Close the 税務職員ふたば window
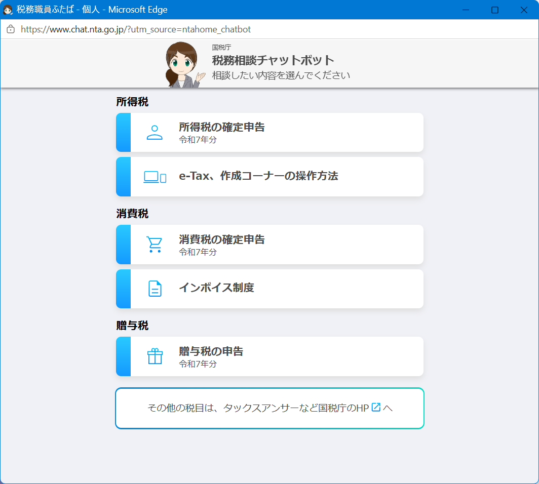539x484 pixels. [524, 10]
